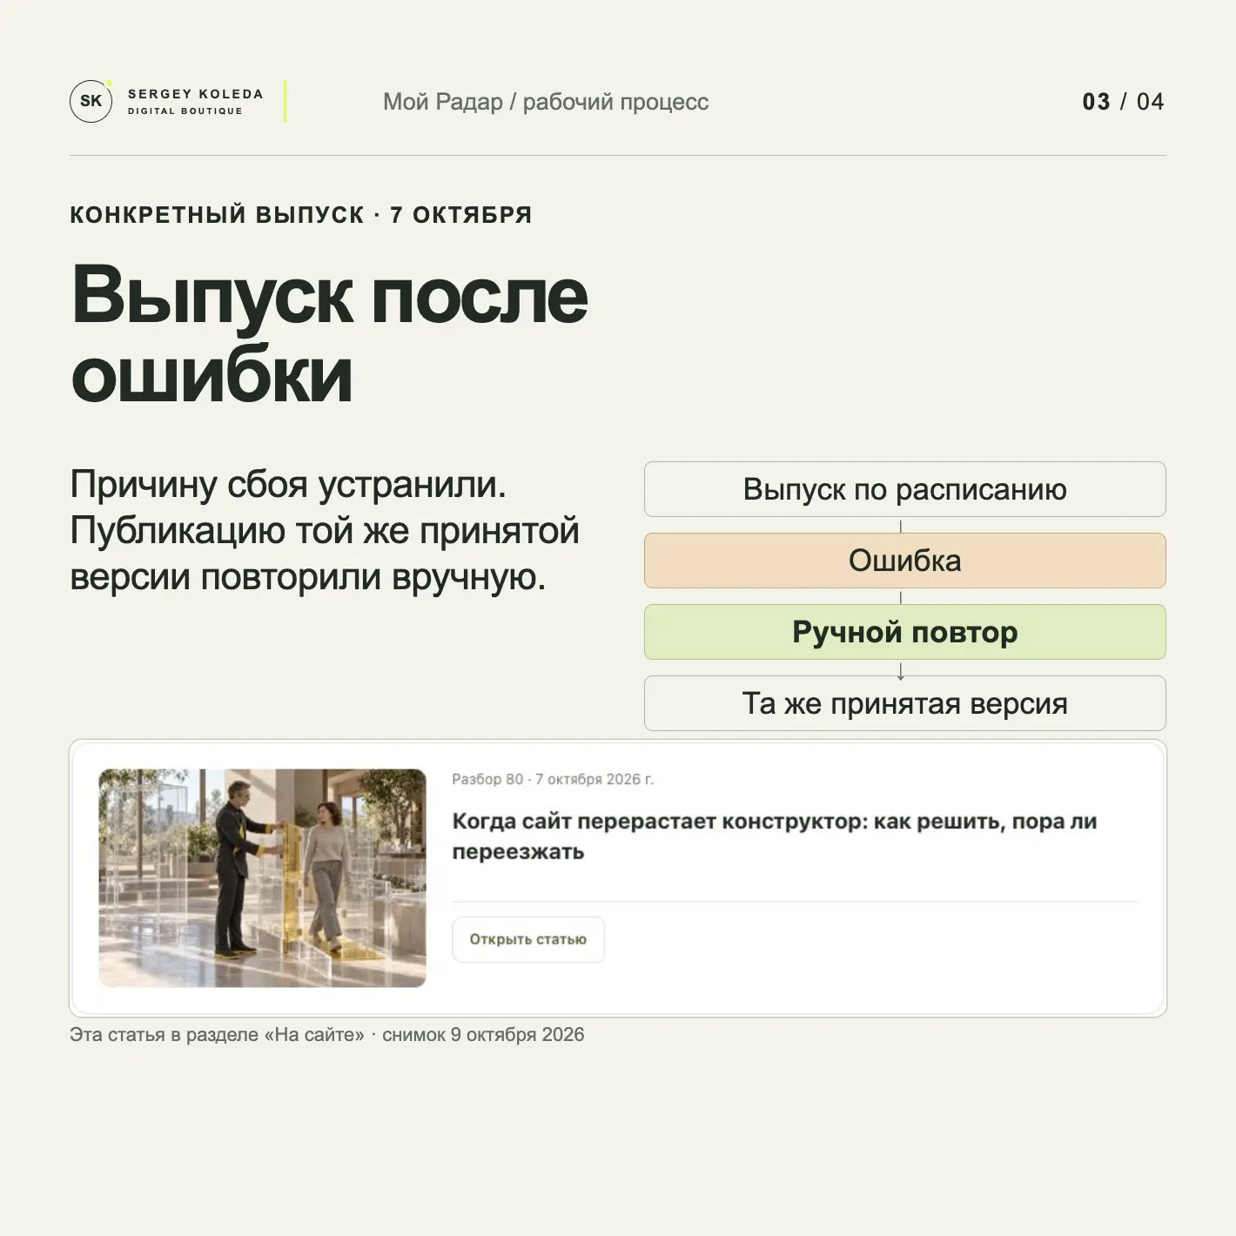Click the "Мой Радар / рабочий процесс" header
Image resolution: width=1236 pixels, height=1236 pixels.
[x=546, y=102]
